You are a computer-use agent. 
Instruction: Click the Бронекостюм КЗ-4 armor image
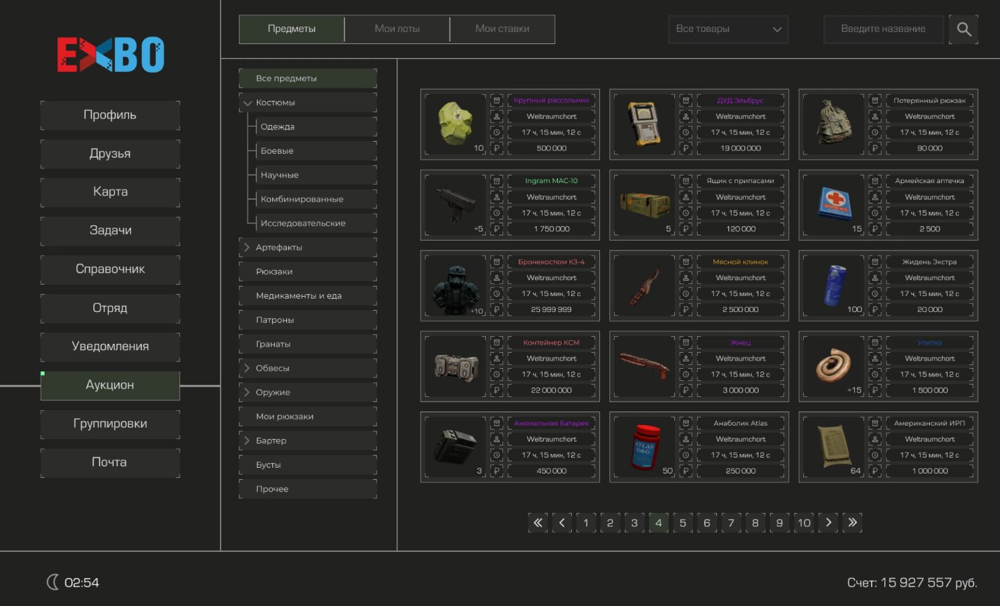tap(456, 286)
